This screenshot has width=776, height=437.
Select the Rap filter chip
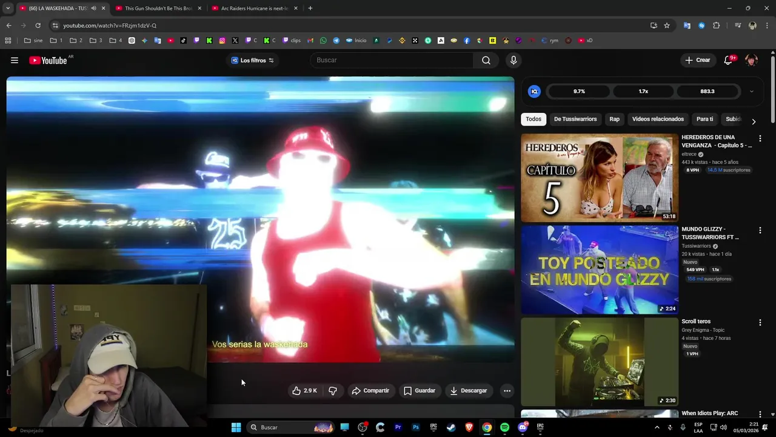[614, 119]
